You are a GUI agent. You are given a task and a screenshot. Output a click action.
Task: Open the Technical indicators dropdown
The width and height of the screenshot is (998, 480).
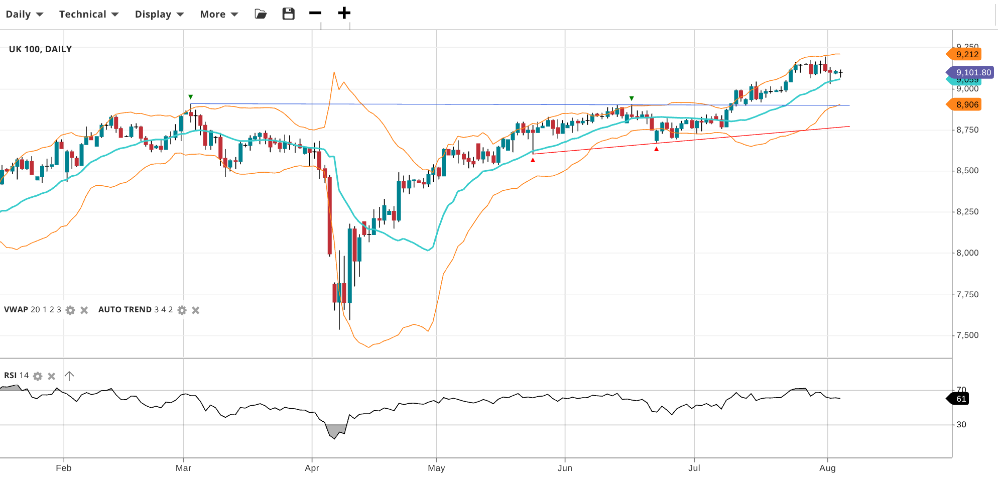88,14
